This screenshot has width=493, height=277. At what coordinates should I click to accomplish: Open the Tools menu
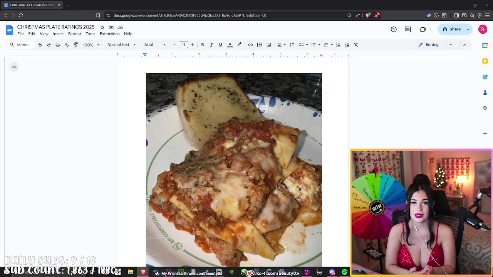(x=91, y=34)
